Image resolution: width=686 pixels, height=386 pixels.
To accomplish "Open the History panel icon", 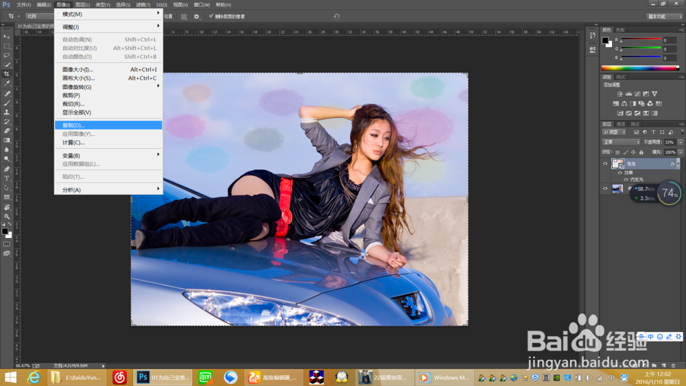I will coord(593,35).
